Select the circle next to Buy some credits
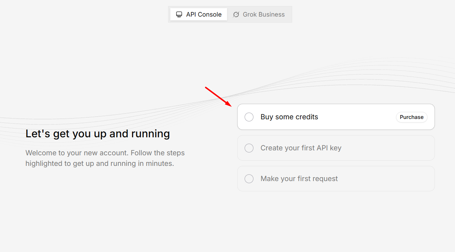The image size is (455, 252). tap(249, 117)
